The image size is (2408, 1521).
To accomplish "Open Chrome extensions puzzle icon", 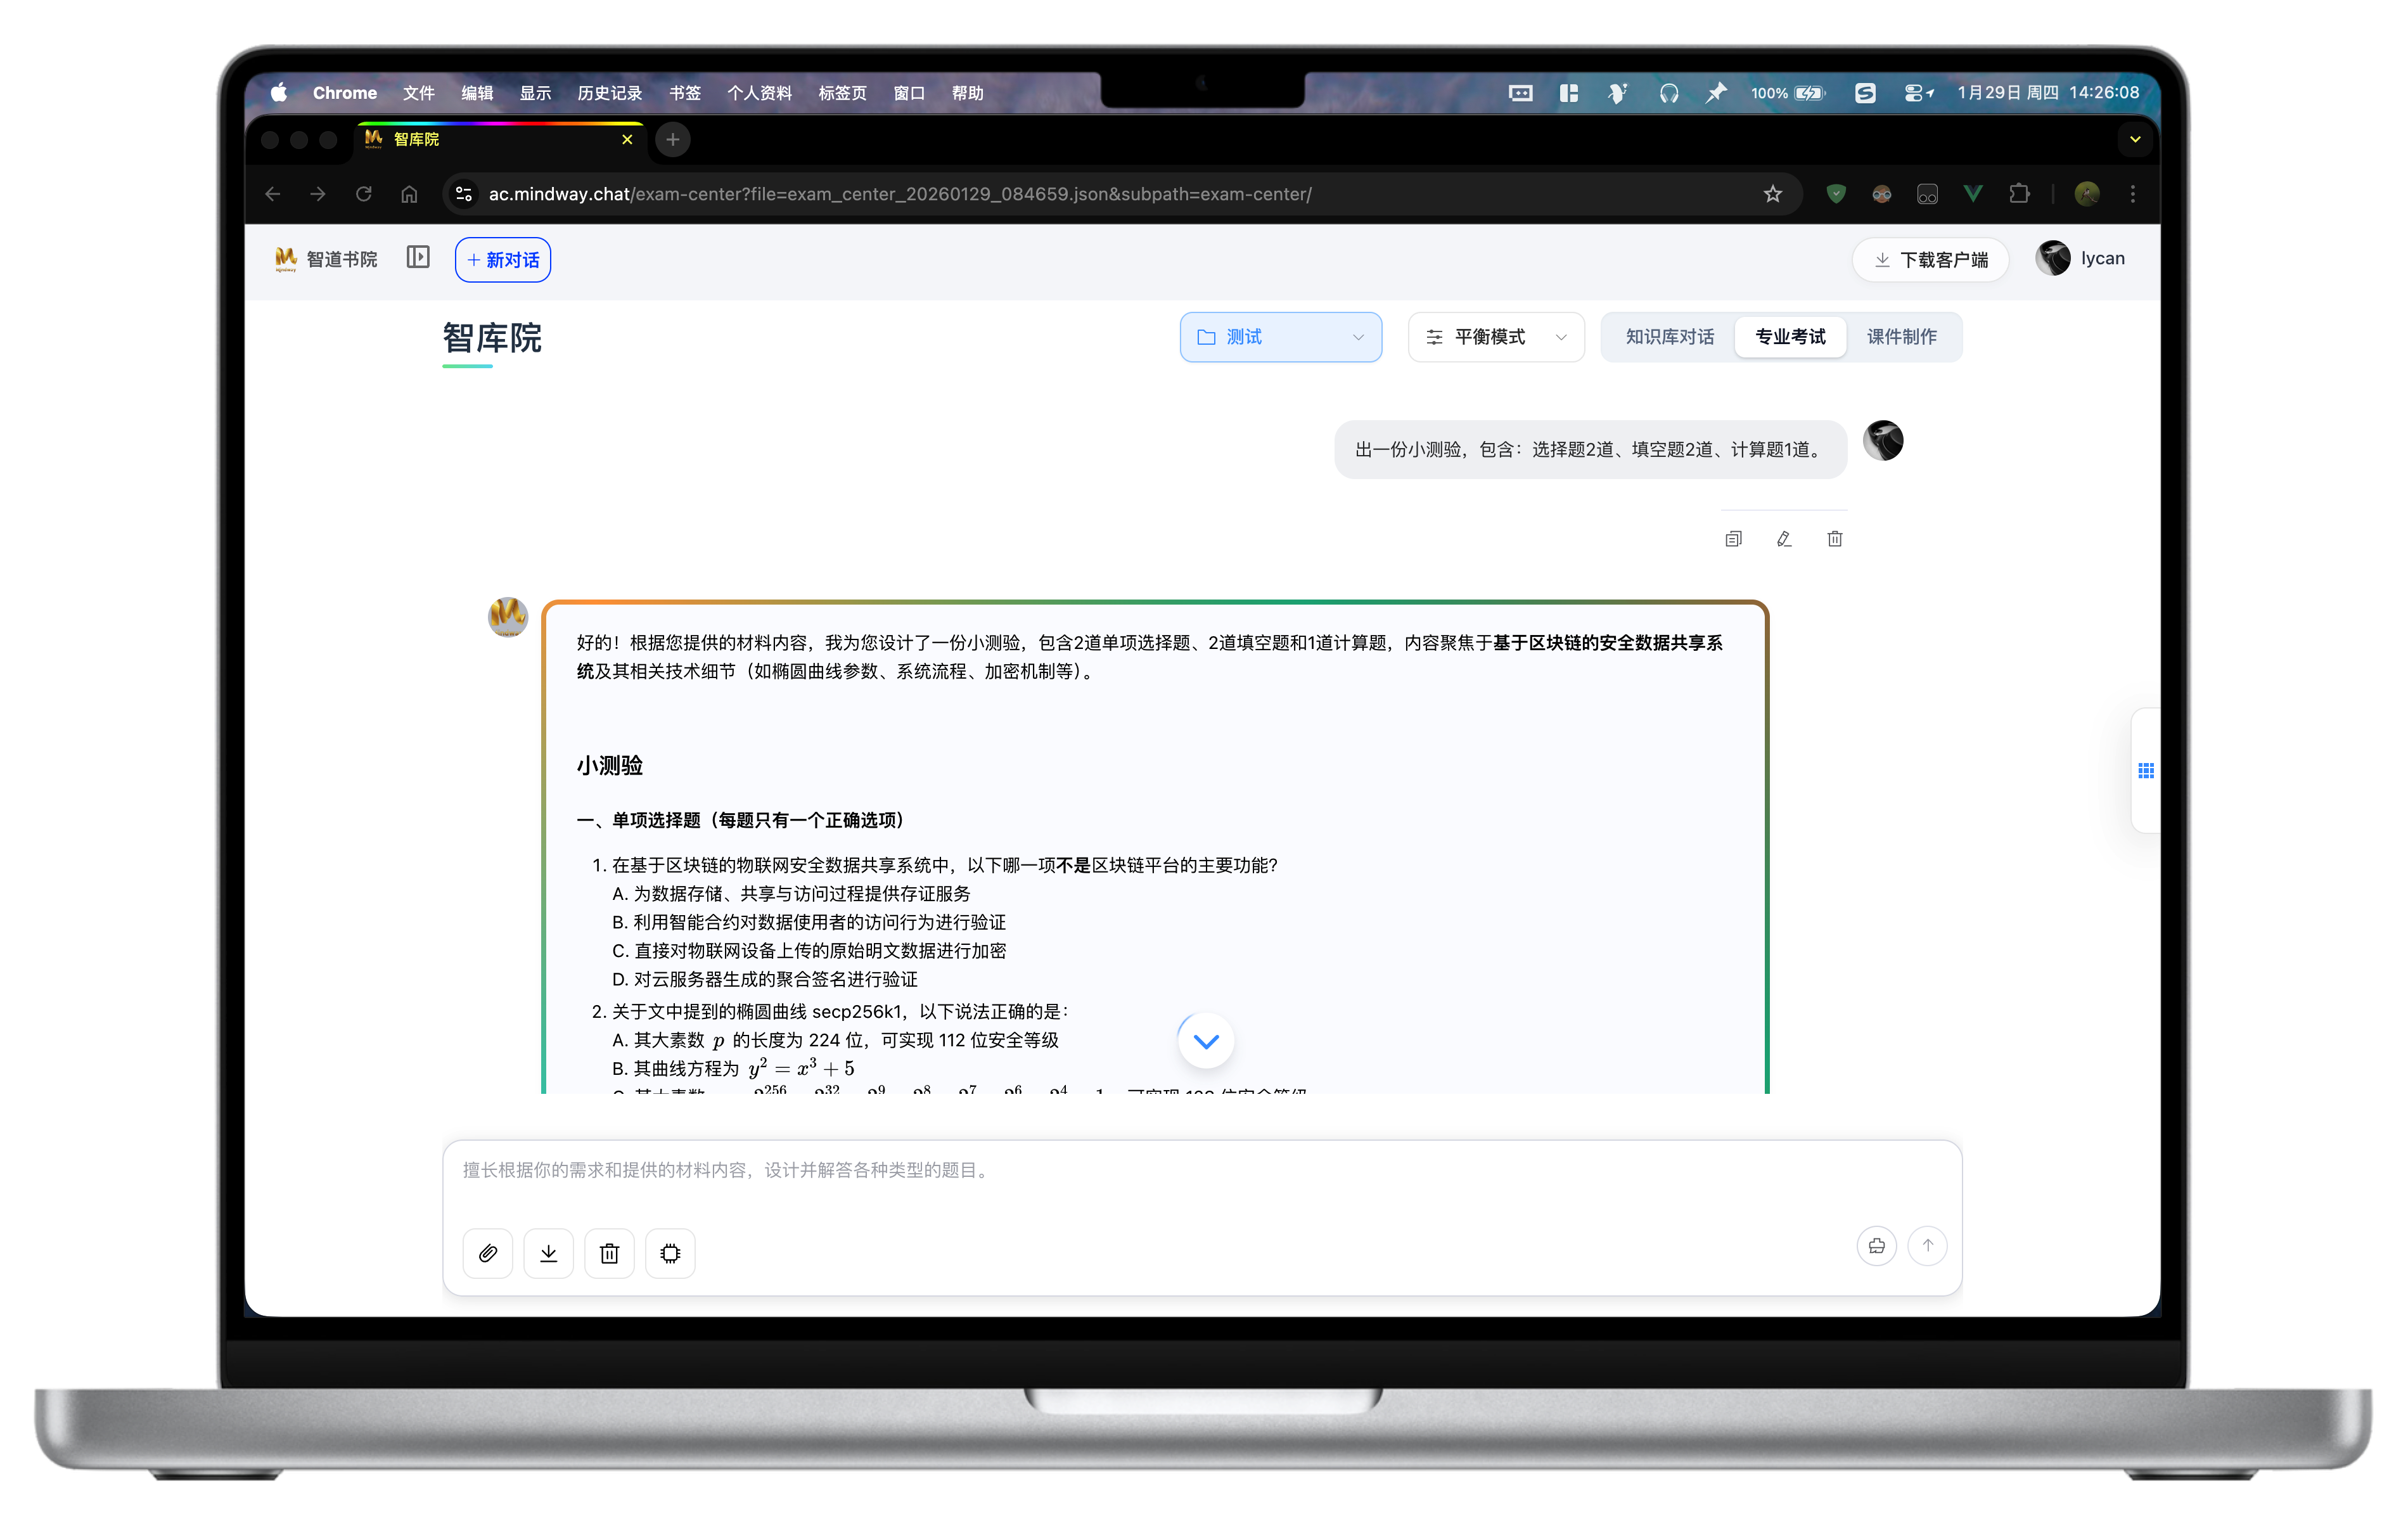I will click(2019, 194).
